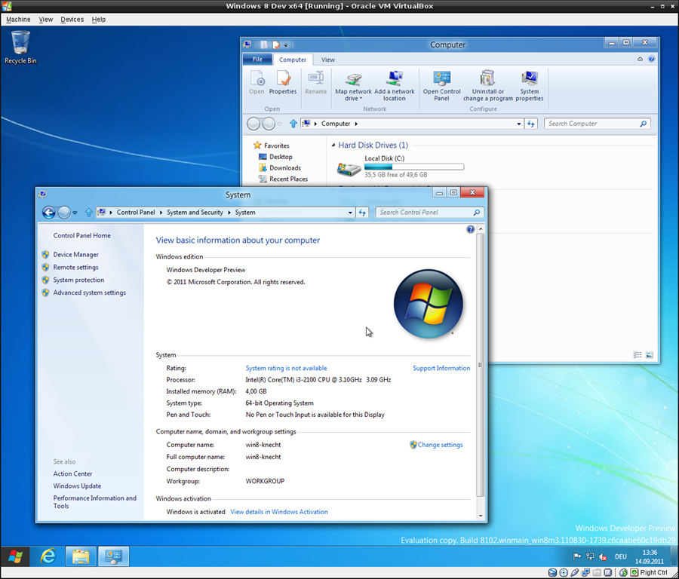
Task: Click the back arrow in System window
Action: tap(49, 213)
